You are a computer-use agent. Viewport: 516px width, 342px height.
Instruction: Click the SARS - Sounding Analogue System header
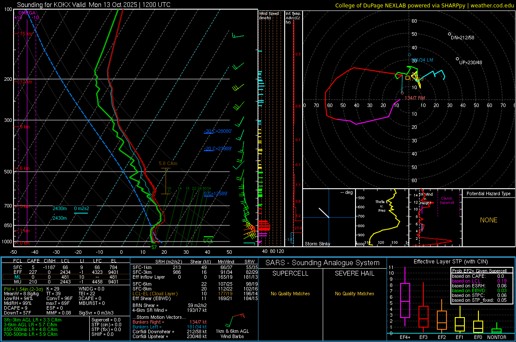pyautogui.click(x=322, y=263)
